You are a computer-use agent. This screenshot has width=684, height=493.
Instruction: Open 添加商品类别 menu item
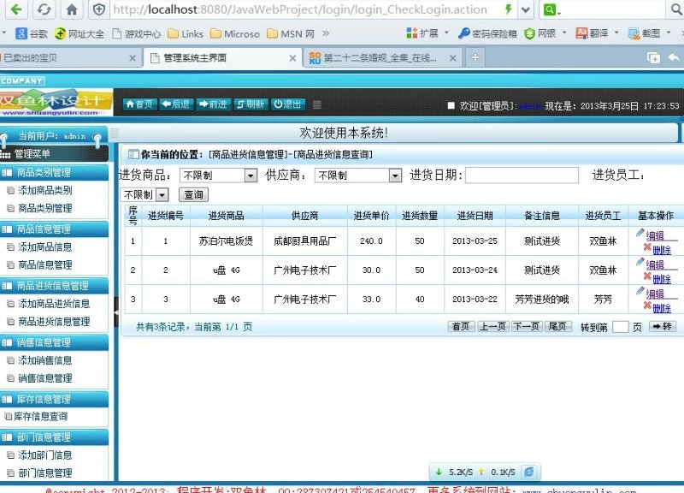[x=45, y=190]
